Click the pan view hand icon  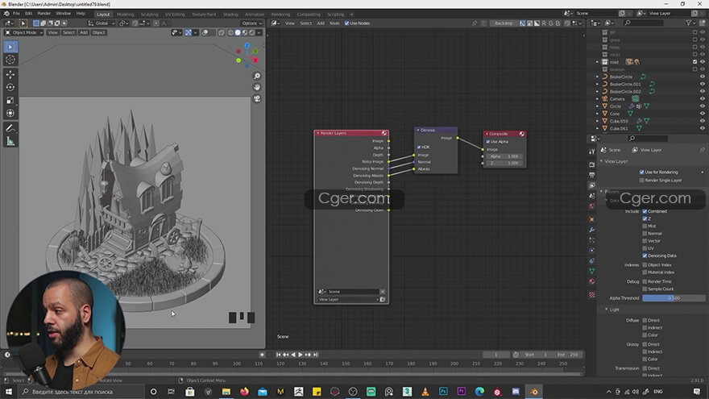[257, 87]
